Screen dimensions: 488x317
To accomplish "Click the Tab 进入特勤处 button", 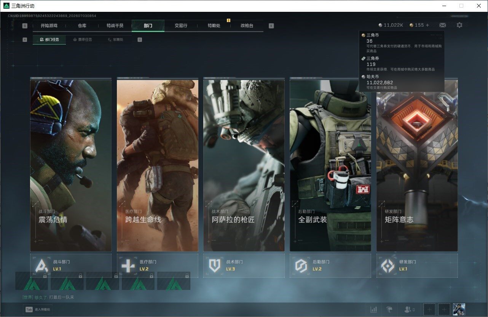I will point(38,310).
